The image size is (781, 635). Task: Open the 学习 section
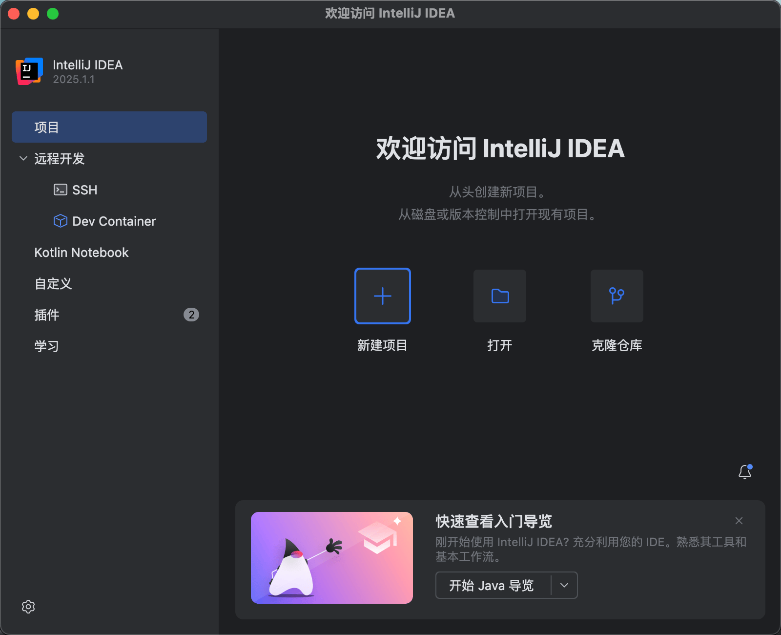(46, 346)
